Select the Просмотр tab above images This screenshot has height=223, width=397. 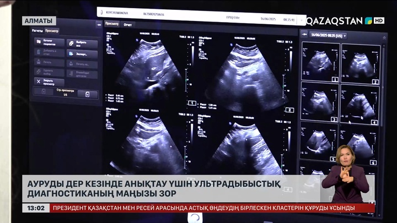click(112, 25)
